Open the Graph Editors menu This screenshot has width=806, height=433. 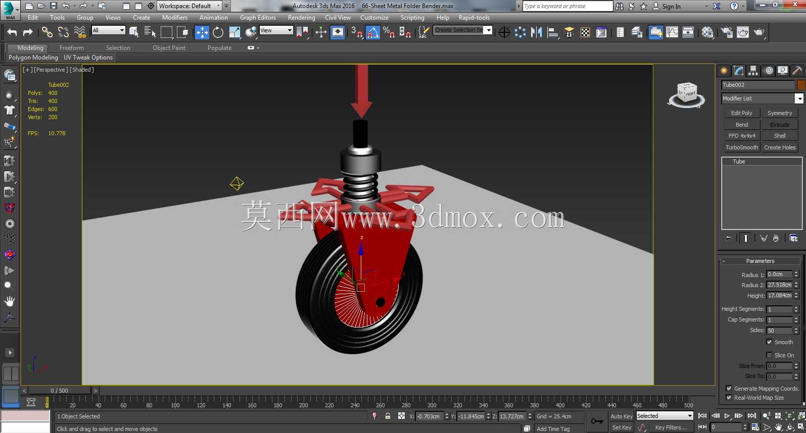258,18
